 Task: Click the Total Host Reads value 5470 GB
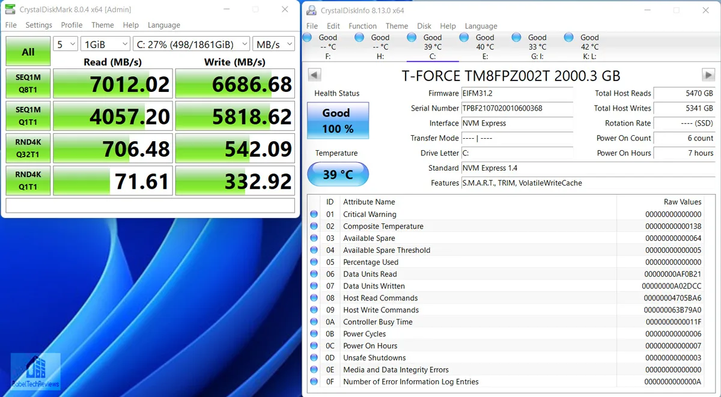[684, 93]
